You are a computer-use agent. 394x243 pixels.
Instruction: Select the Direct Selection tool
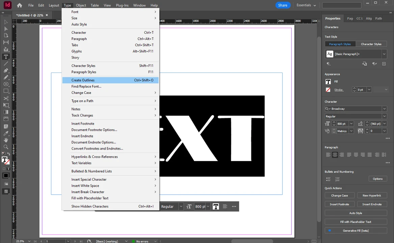[6, 29]
